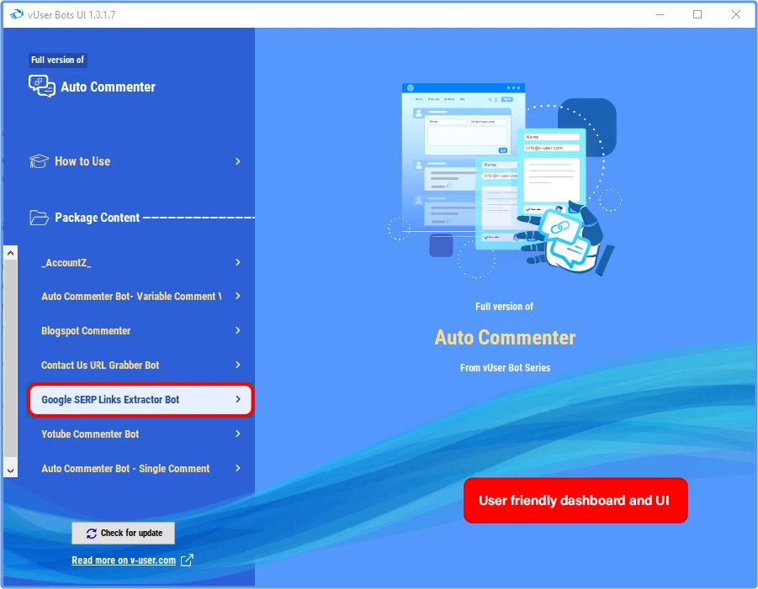Click the large yellow Auto Commenter heading
Viewport: 758px width, 589px height.
click(x=505, y=337)
